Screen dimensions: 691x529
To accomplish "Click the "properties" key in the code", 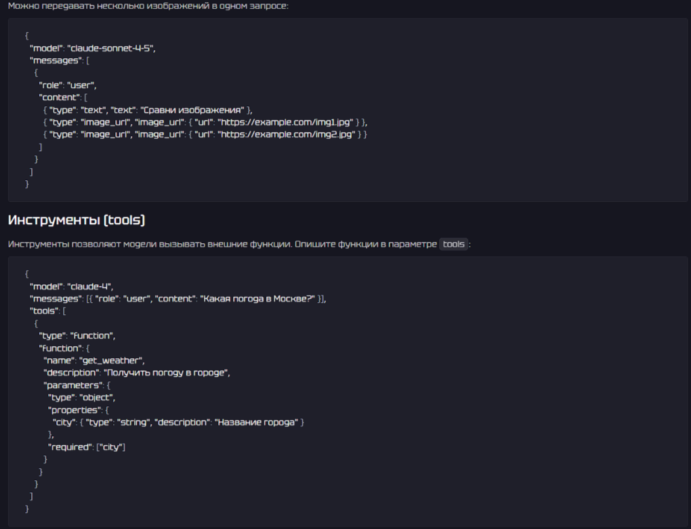I will tap(73, 410).
